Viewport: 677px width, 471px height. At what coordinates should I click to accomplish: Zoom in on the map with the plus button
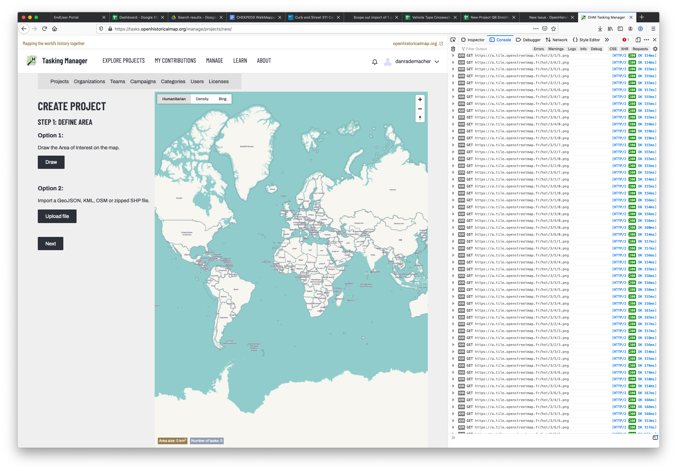tap(420, 99)
